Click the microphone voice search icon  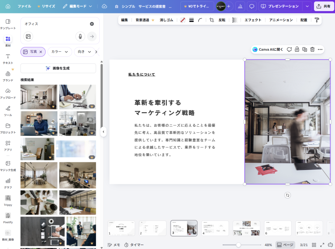point(80,36)
